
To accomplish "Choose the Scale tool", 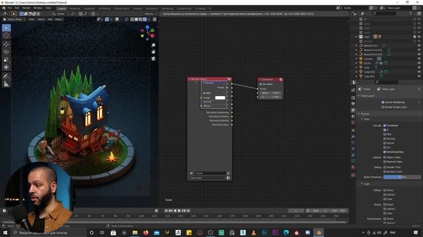I will (6, 60).
